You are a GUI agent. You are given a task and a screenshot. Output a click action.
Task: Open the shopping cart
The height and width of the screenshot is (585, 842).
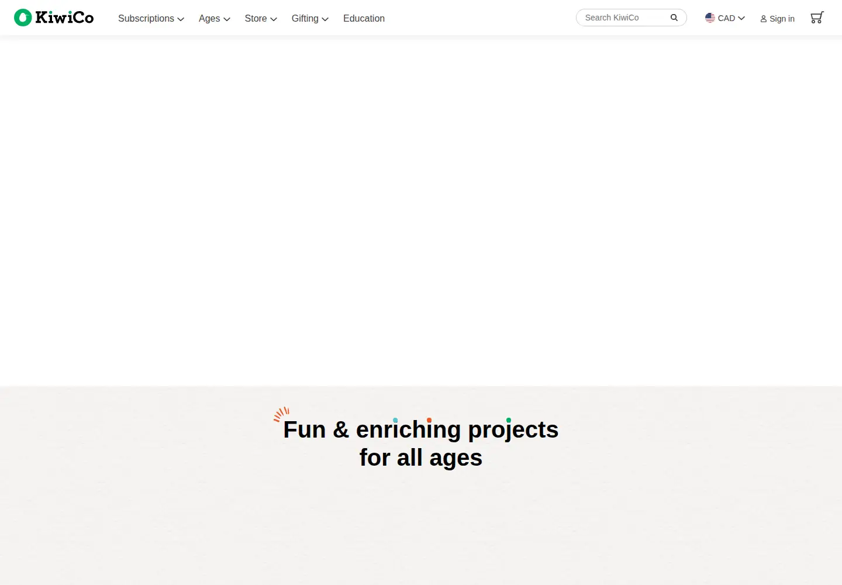[x=817, y=18]
